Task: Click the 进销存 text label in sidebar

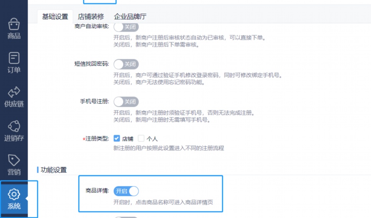Action: (14, 138)
